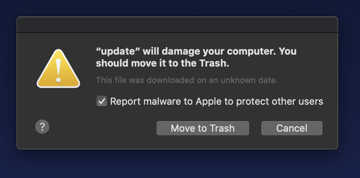This screenshot has width=360, height=178.
Task: Click the yellow warning triangle icon
Action: [58, 70]
